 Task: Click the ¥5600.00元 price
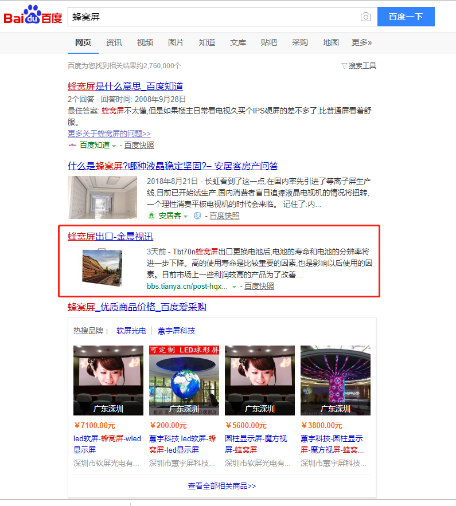[x=246, y=425]
